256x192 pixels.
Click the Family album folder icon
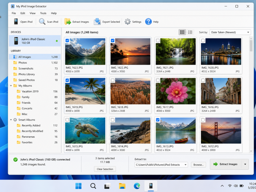(x=19, y=97)
